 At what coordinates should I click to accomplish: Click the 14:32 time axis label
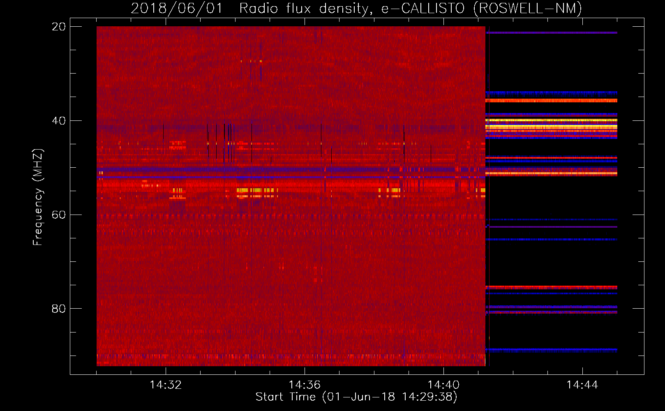166,385
